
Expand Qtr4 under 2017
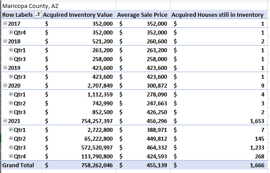tap(11, 32)
